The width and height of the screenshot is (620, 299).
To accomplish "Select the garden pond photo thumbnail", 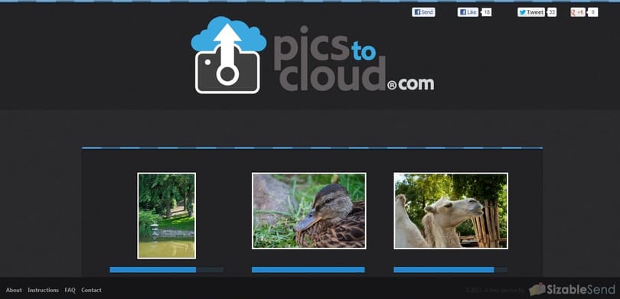I will pos(166,216).
